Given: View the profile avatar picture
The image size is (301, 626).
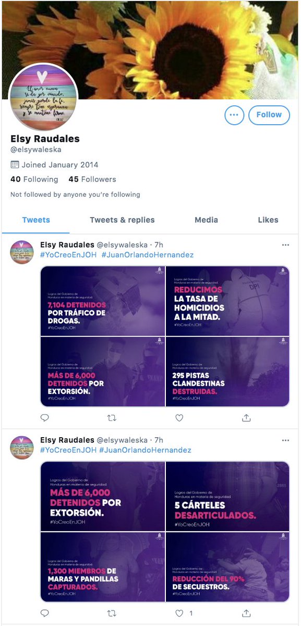Looking at the screenshot, I should [44, 97].
